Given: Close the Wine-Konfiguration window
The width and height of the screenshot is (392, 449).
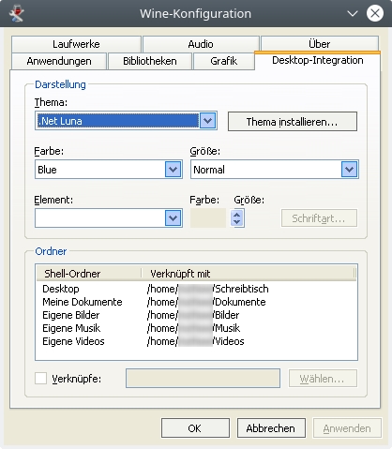Looking at the screenshot, I should [375, 13].
